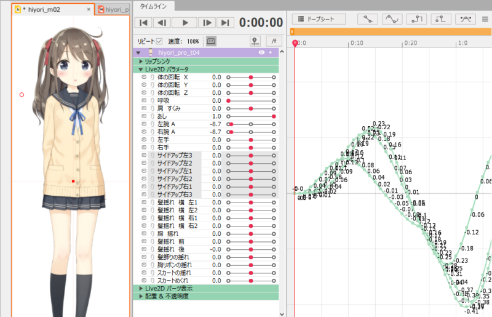The width and height of the screenshot is (492, 317).
Task: Toggle visibility eye of hiyori_pro_t04 track
Action: click(x=261, y=52)
